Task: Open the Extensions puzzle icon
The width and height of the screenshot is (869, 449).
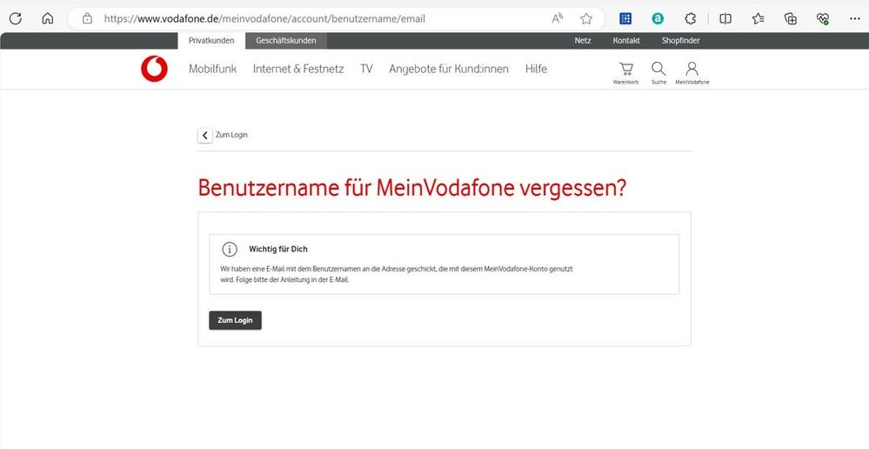Action: point(691,19)
